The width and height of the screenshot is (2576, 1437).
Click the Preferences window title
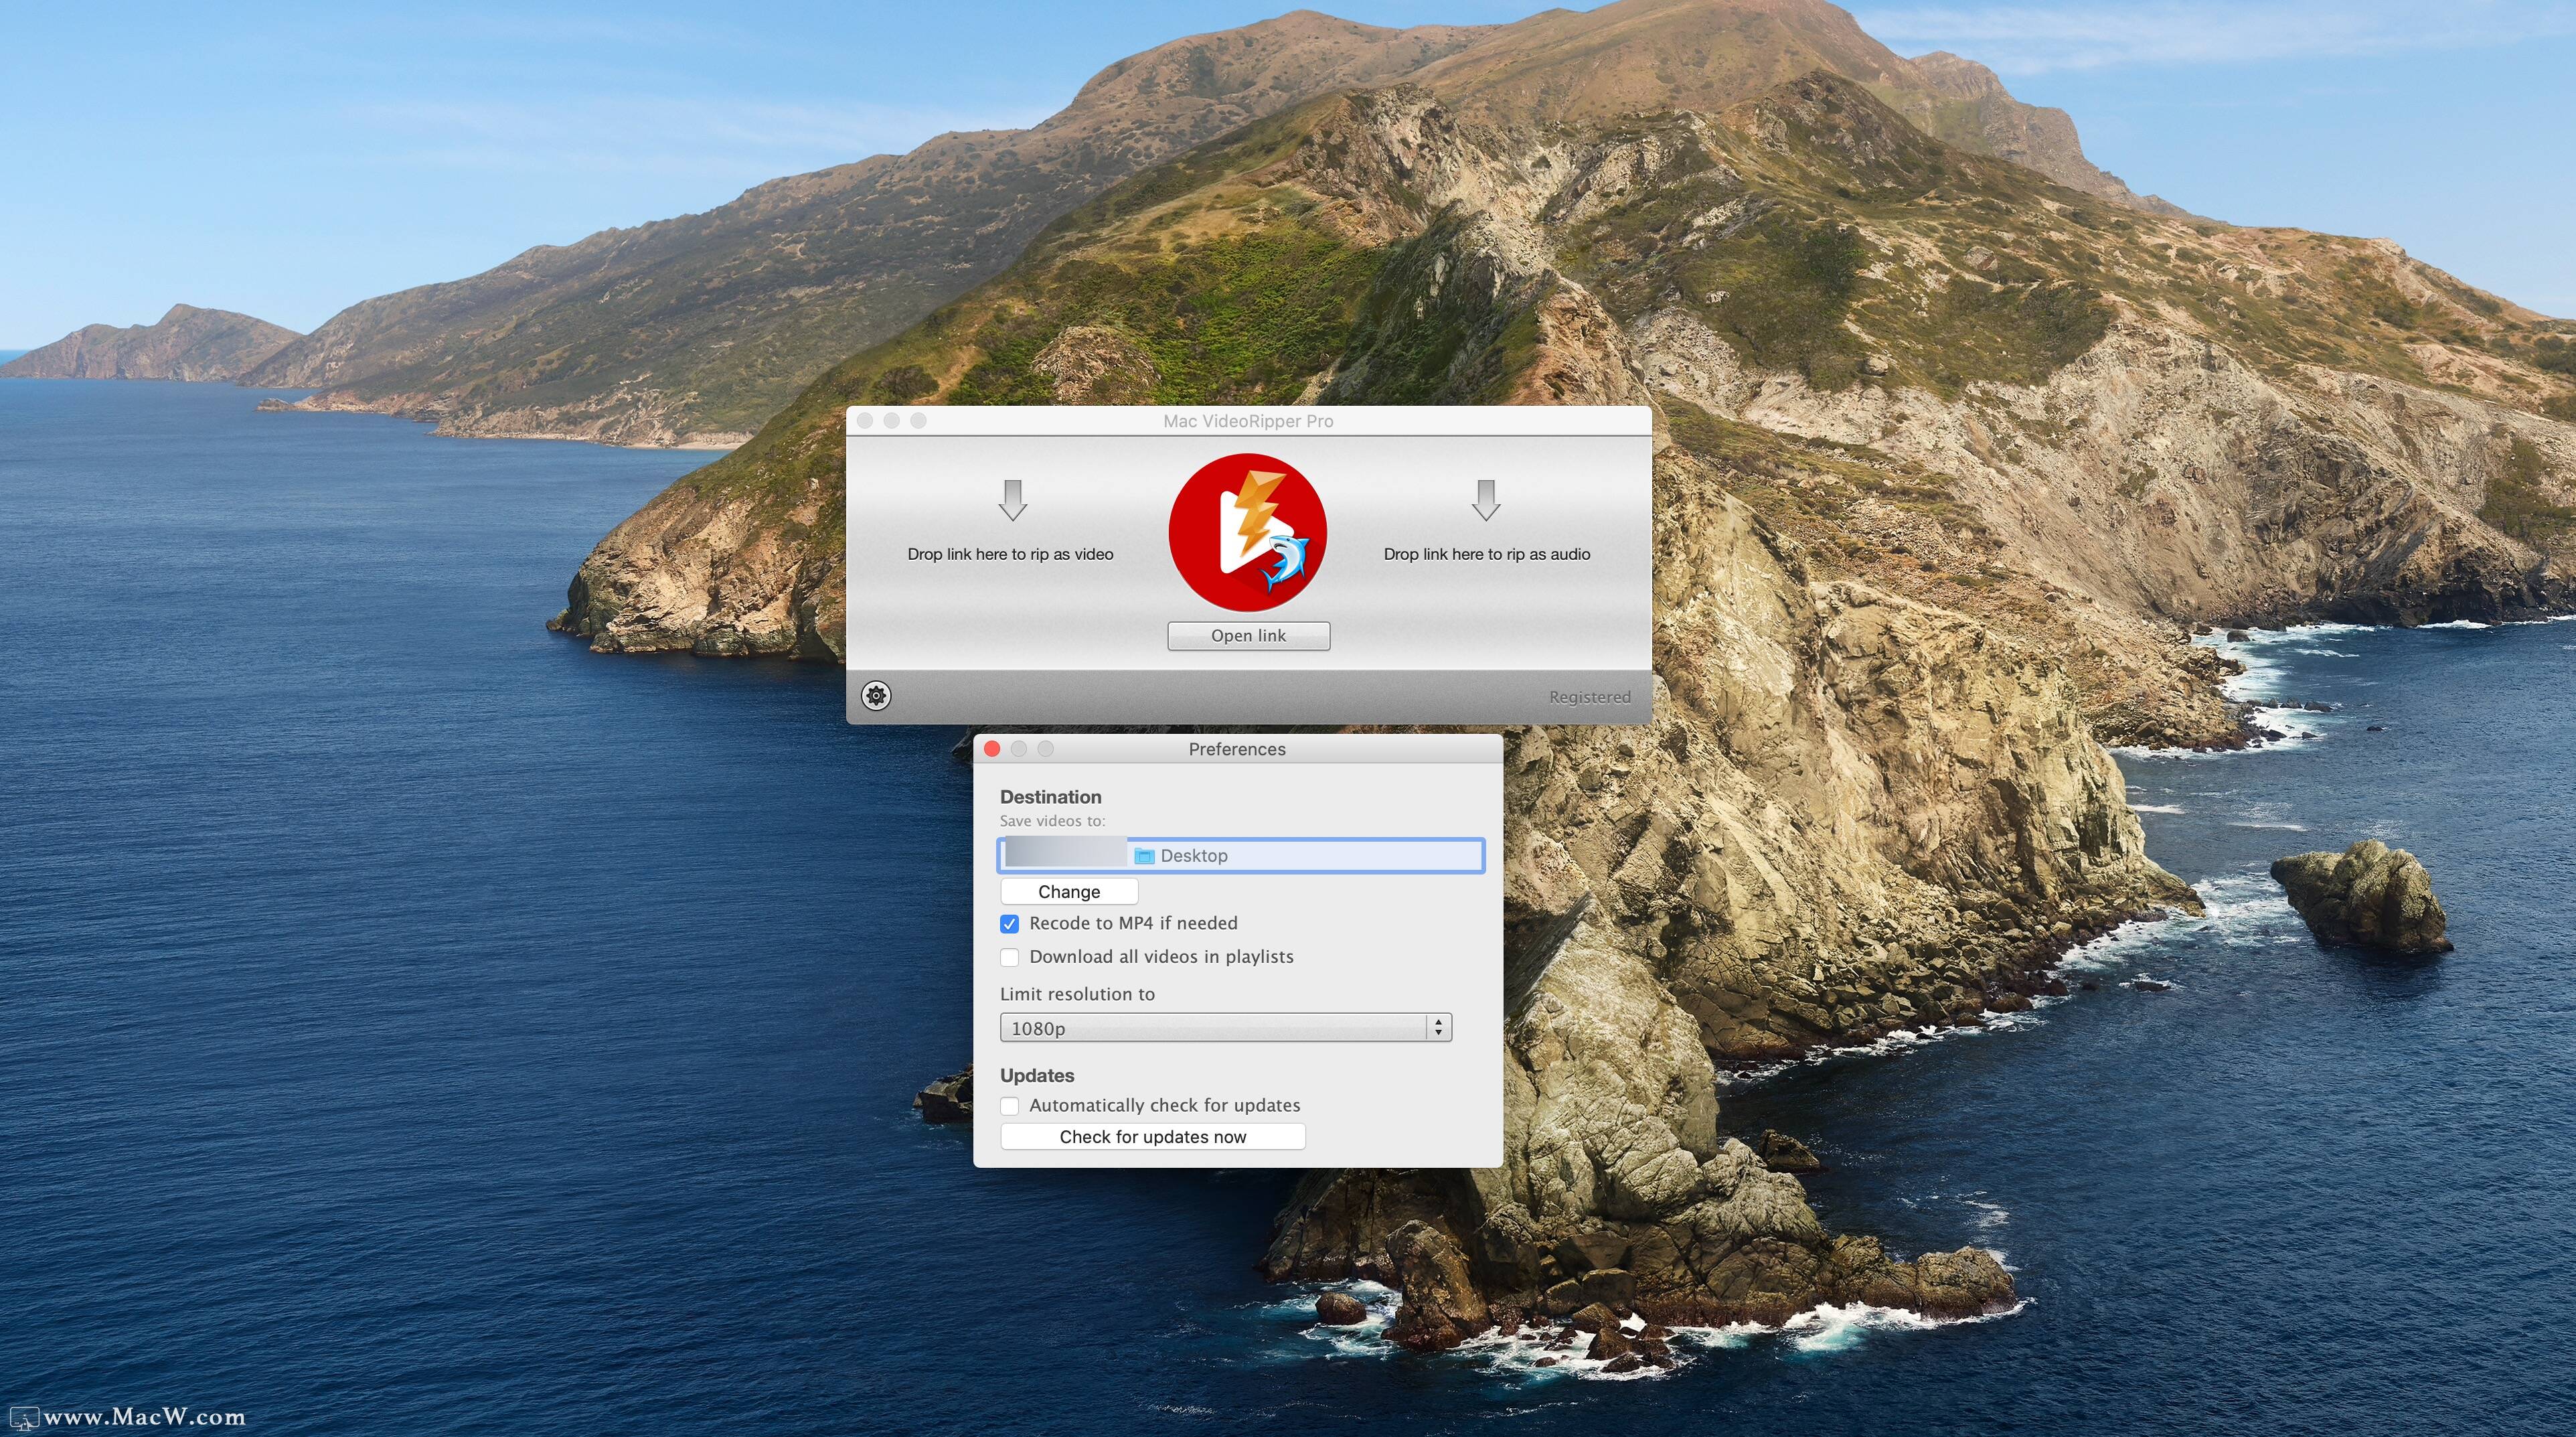click(x=1237, y=749)
